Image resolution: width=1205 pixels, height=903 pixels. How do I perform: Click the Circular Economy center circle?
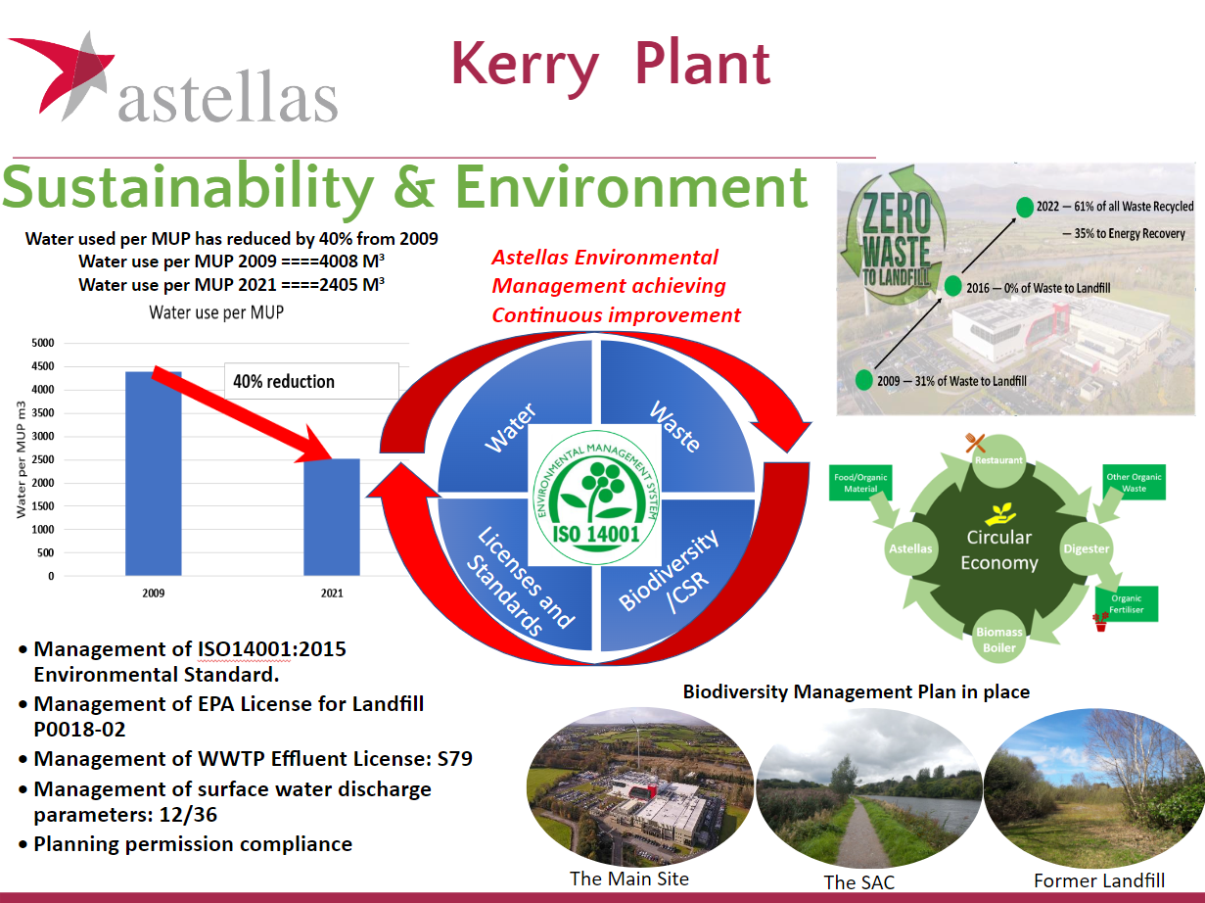tap(998, 548)
